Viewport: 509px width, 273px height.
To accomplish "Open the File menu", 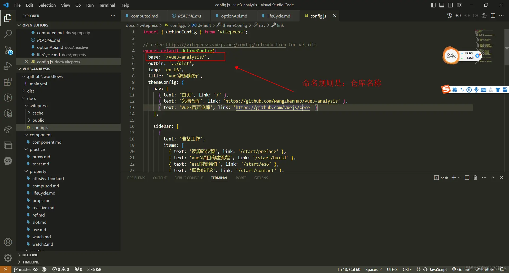I will [17, 5].
